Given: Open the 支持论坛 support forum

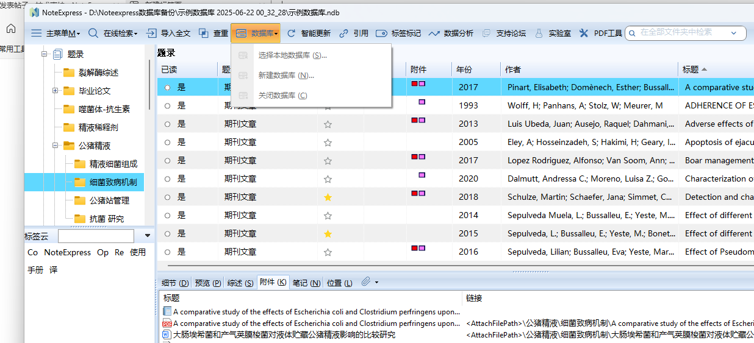Looking at the screenshot, I should click(x=503, y=34).
